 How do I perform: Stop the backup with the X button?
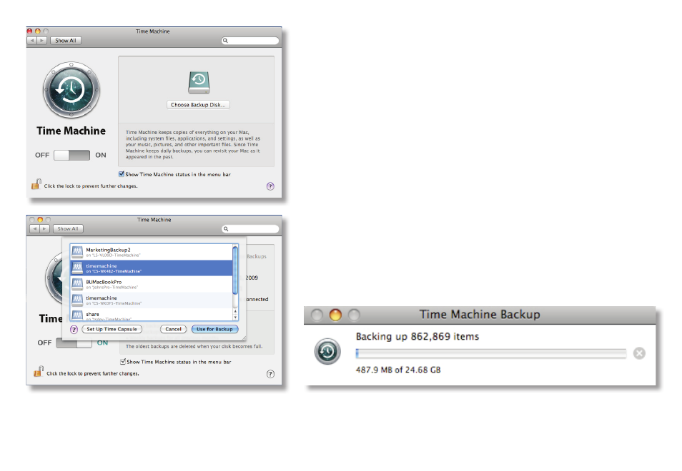point(639,353)
